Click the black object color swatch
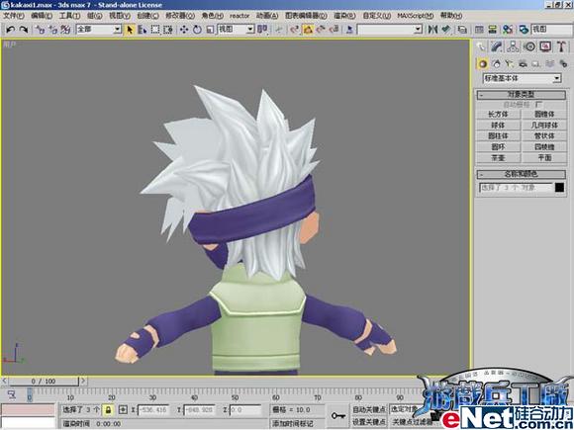Image resolution: width=574 pixels, height=430 pixels. click(x=559, y=188)
